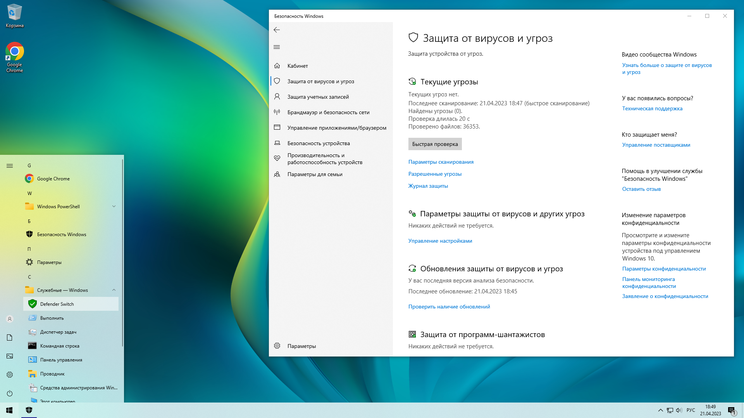Click the Текущие угрозы history shield icon
Screen dimensions: 744x418
pos(412,82)
